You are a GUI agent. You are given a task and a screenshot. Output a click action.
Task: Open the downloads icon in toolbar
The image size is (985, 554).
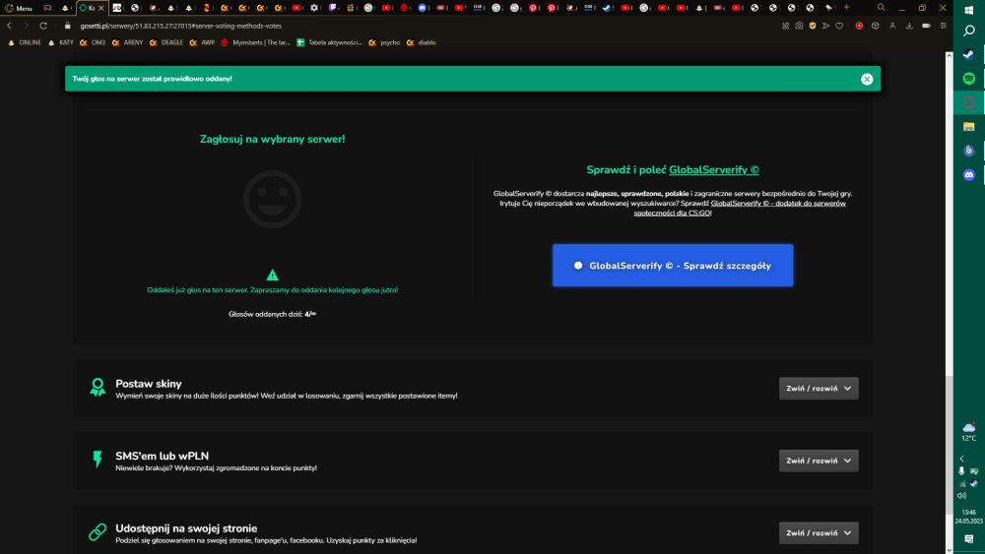click(909, 26)
